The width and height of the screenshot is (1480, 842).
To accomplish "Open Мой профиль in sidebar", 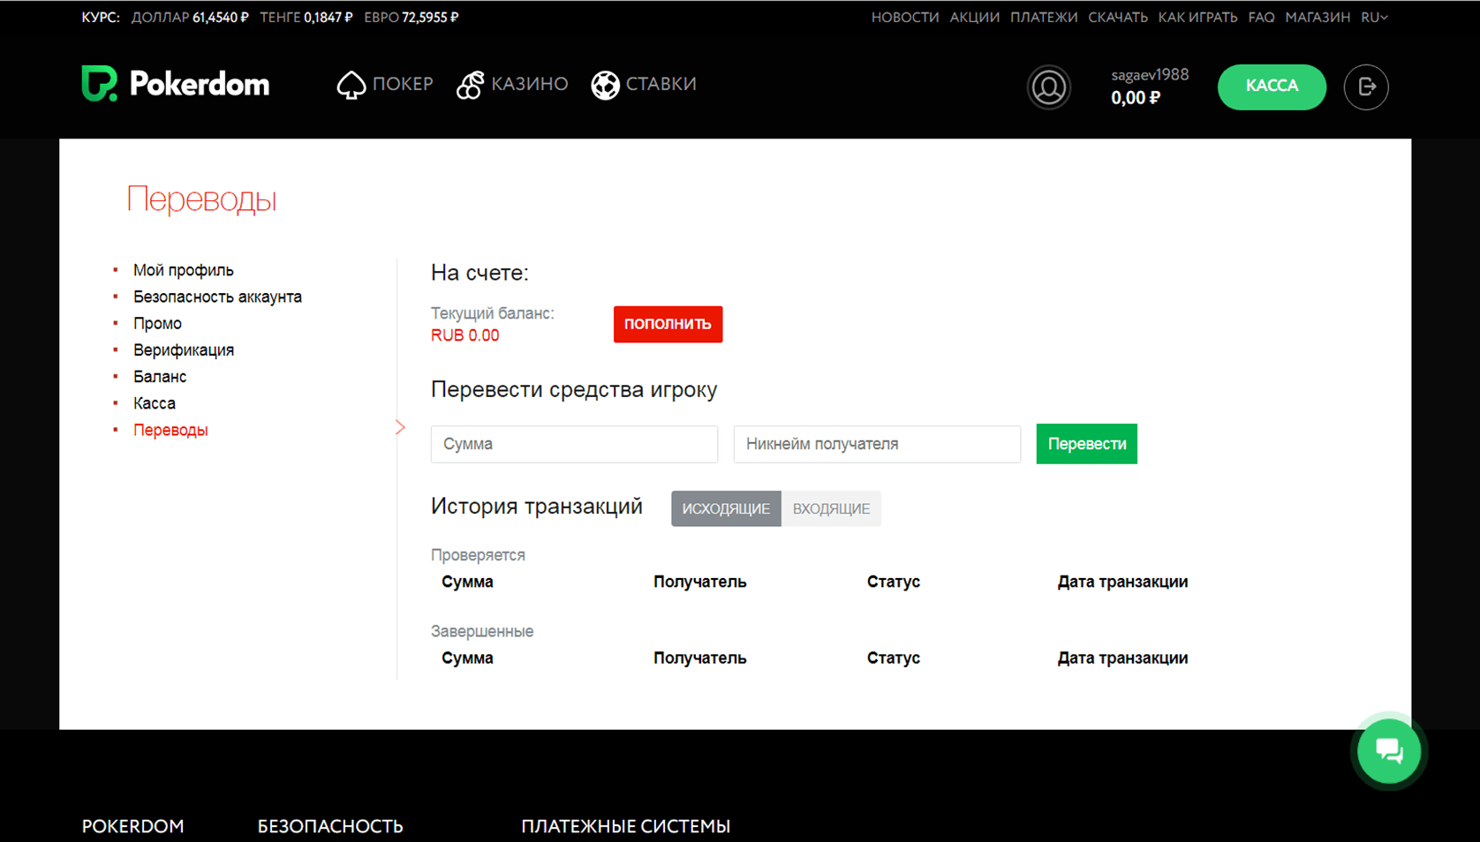I will click(184, 270).
